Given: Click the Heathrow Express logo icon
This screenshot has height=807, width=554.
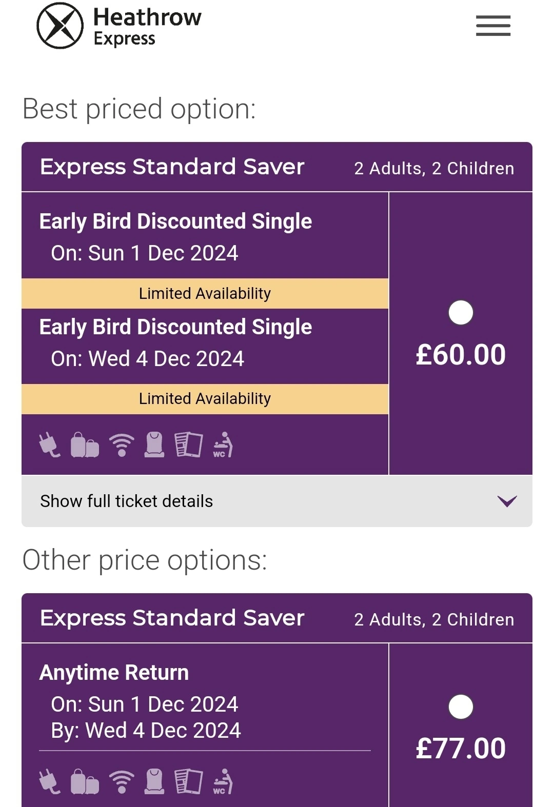Looking at the screenshot, I should pyautogui.click(x=60, y=26).
